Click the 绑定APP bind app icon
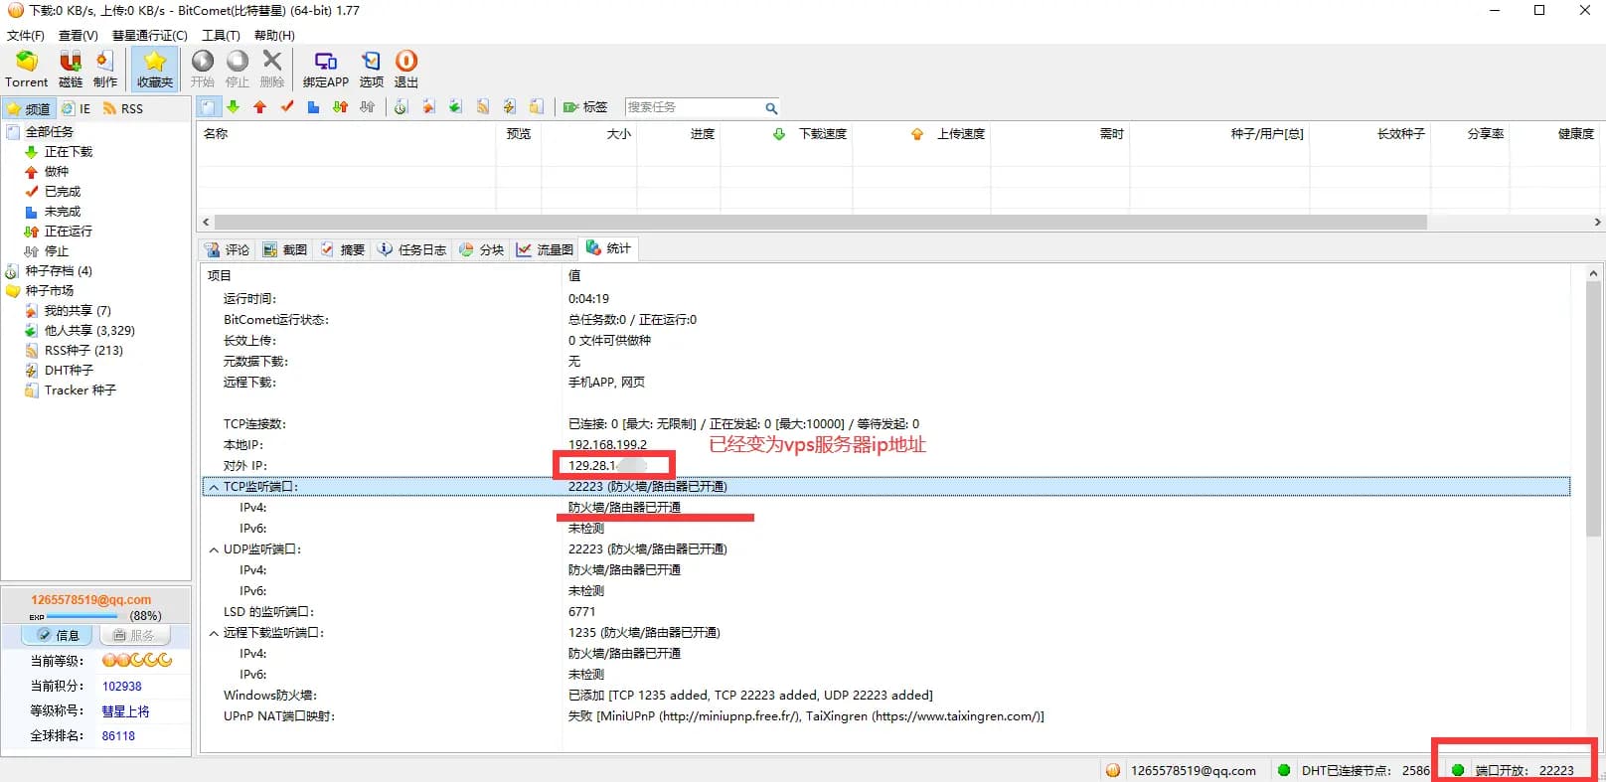Image resolution: width=1606 pixels, height=782 pixels. (326, 70)
